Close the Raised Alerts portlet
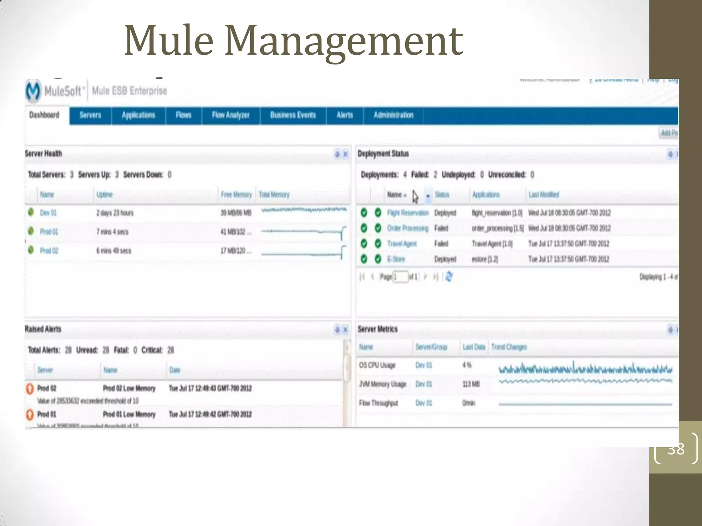Screen dimensions: 702x526 pyautogui.click(x=346, y=329)
